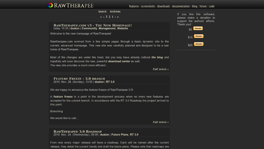Click 'Welcome to the new homepage of RawTherapee!' text
The height and width of the screenshot is (149, 264).
pyautogui.click(x=81, y=34)
